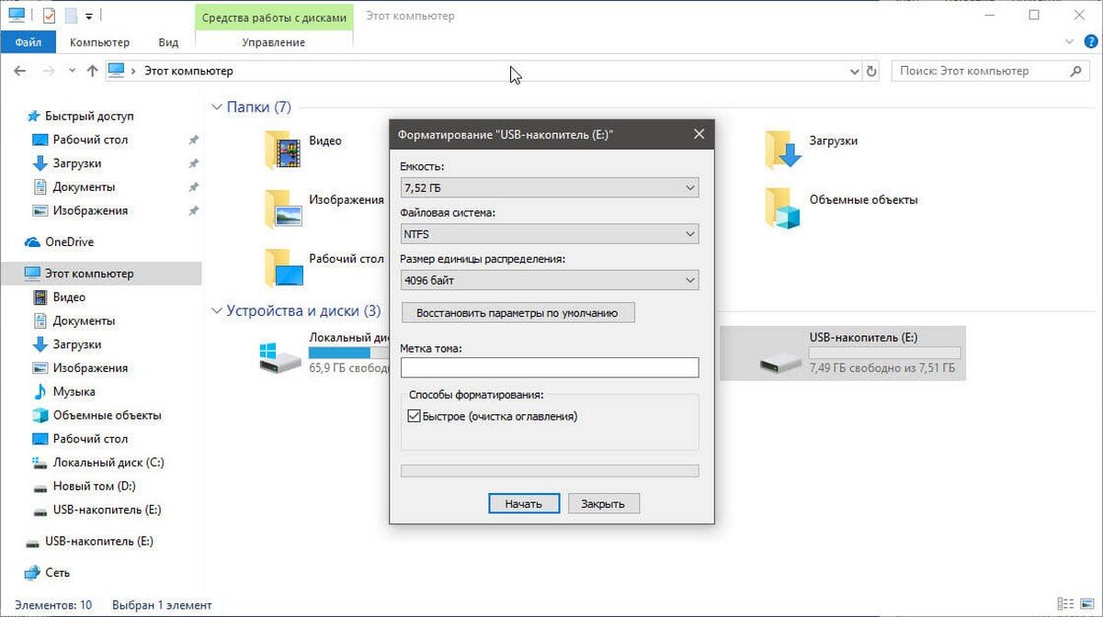Screen dimensions: 1103x617
Task: Click the Refresh button beside address bar
Action: [x=872, y=71]
